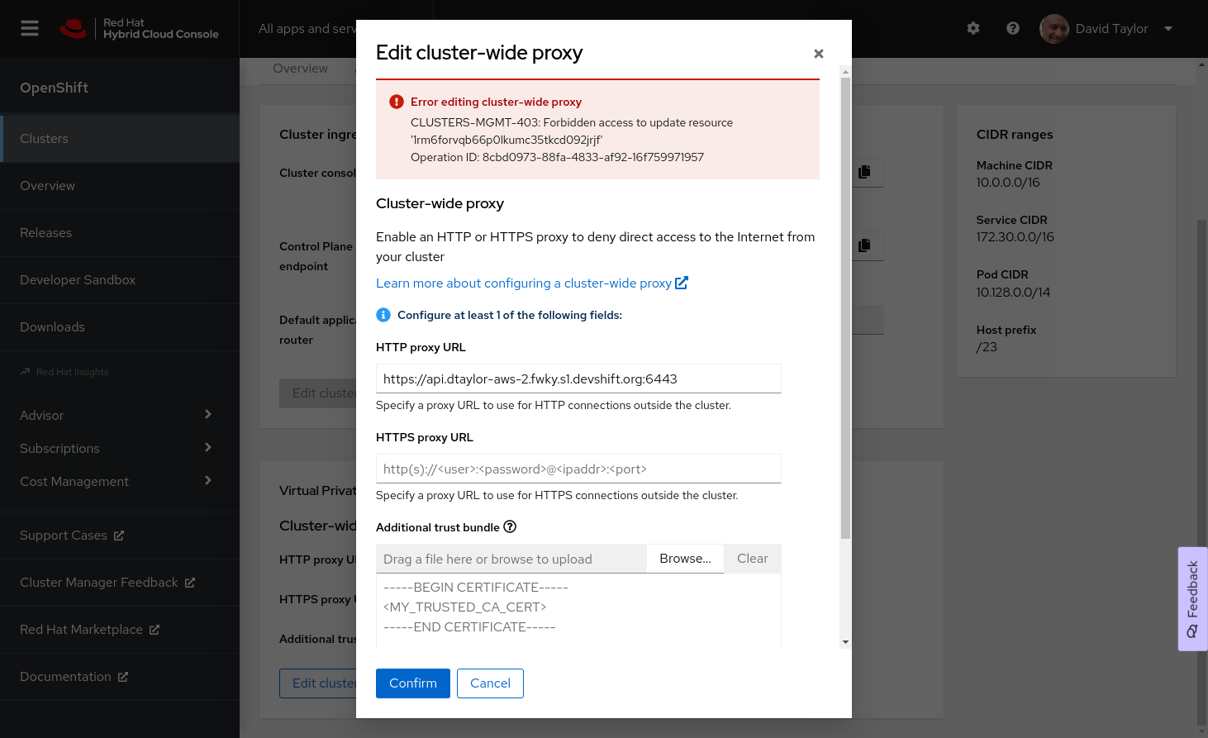Go to Clusters in the sidebar
This screenshot has width=1208, height=738.
click(45, 139)
